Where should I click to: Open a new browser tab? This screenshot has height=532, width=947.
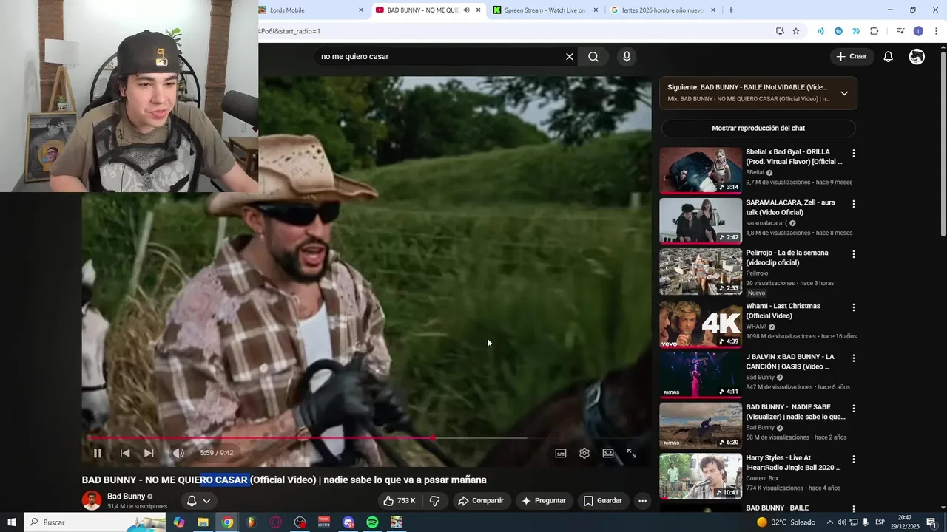[x=731, y=10]
